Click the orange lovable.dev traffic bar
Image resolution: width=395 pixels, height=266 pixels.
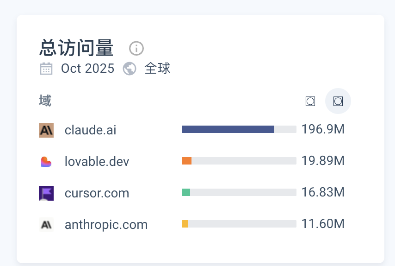[x=186, y=161]
